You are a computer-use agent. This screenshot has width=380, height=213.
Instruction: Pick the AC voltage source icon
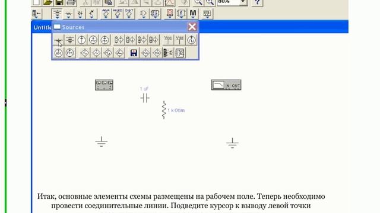click(x=93, y=40)
